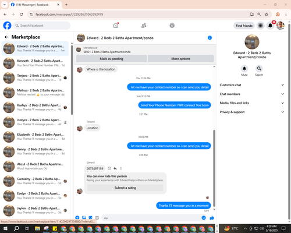Open the Friends icon in top navigation
291x233 pixels.
(x=144, y=26)
